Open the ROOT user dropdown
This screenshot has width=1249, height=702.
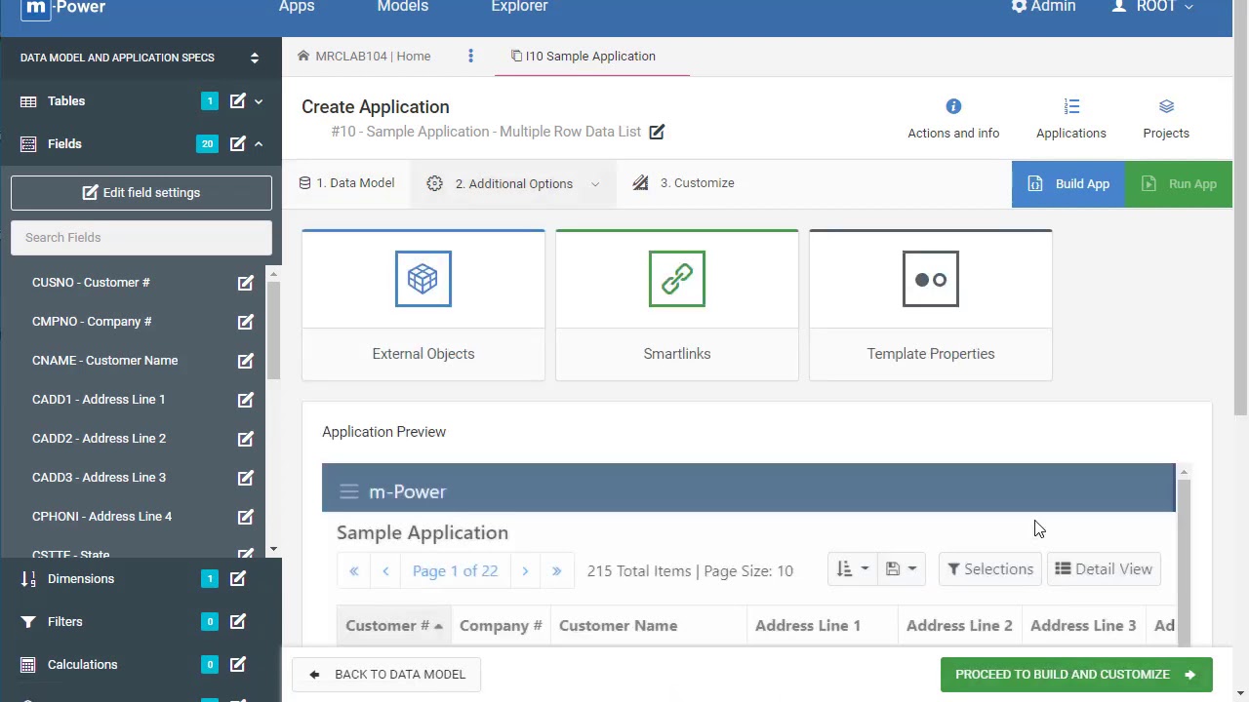1154,7
